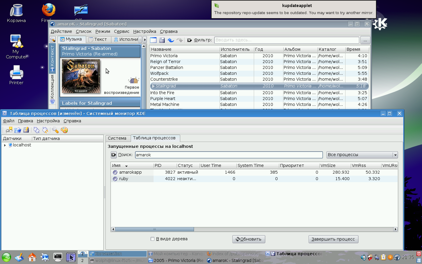Clear the process search field via eraser icon
422x264 pixels.
(114, 155)
